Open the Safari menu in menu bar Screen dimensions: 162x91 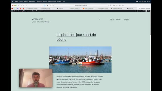point(16,2)
